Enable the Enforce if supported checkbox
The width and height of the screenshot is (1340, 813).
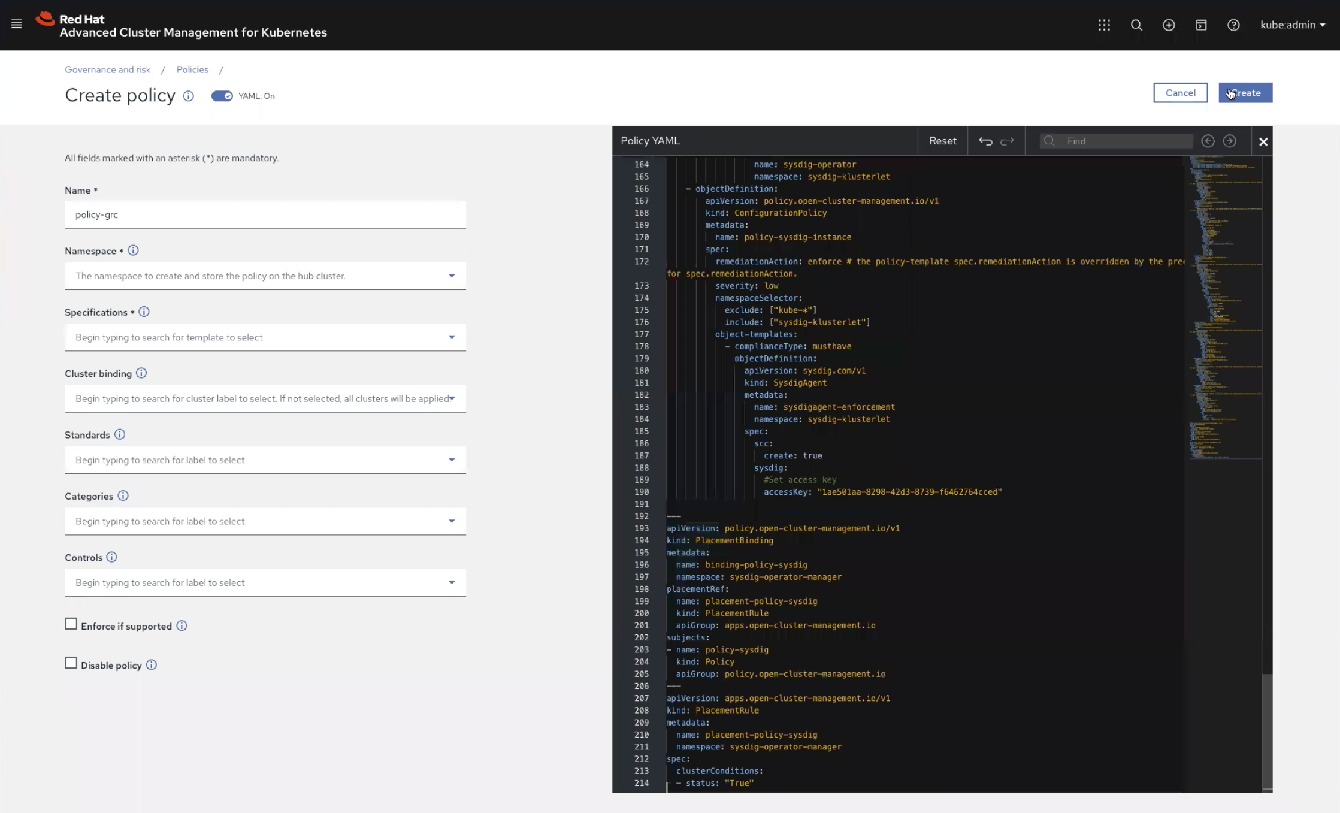[71, 623]
